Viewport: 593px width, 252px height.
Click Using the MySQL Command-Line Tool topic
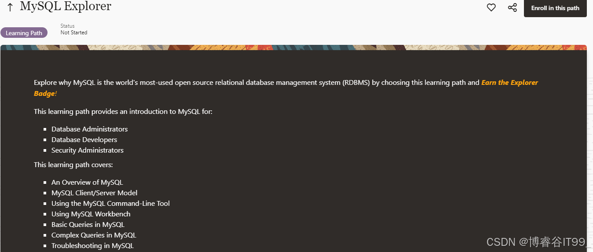pos(110,204)
